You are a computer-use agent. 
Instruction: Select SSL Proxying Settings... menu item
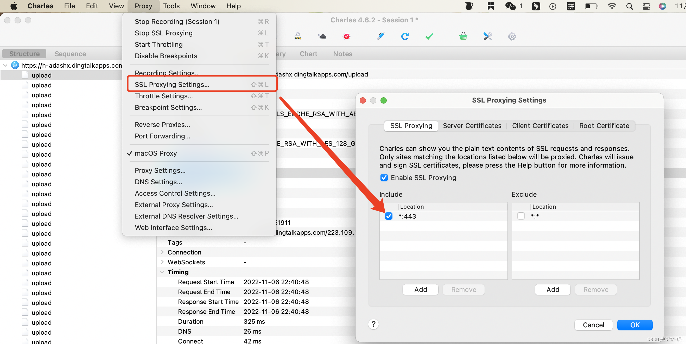point(172,84)
